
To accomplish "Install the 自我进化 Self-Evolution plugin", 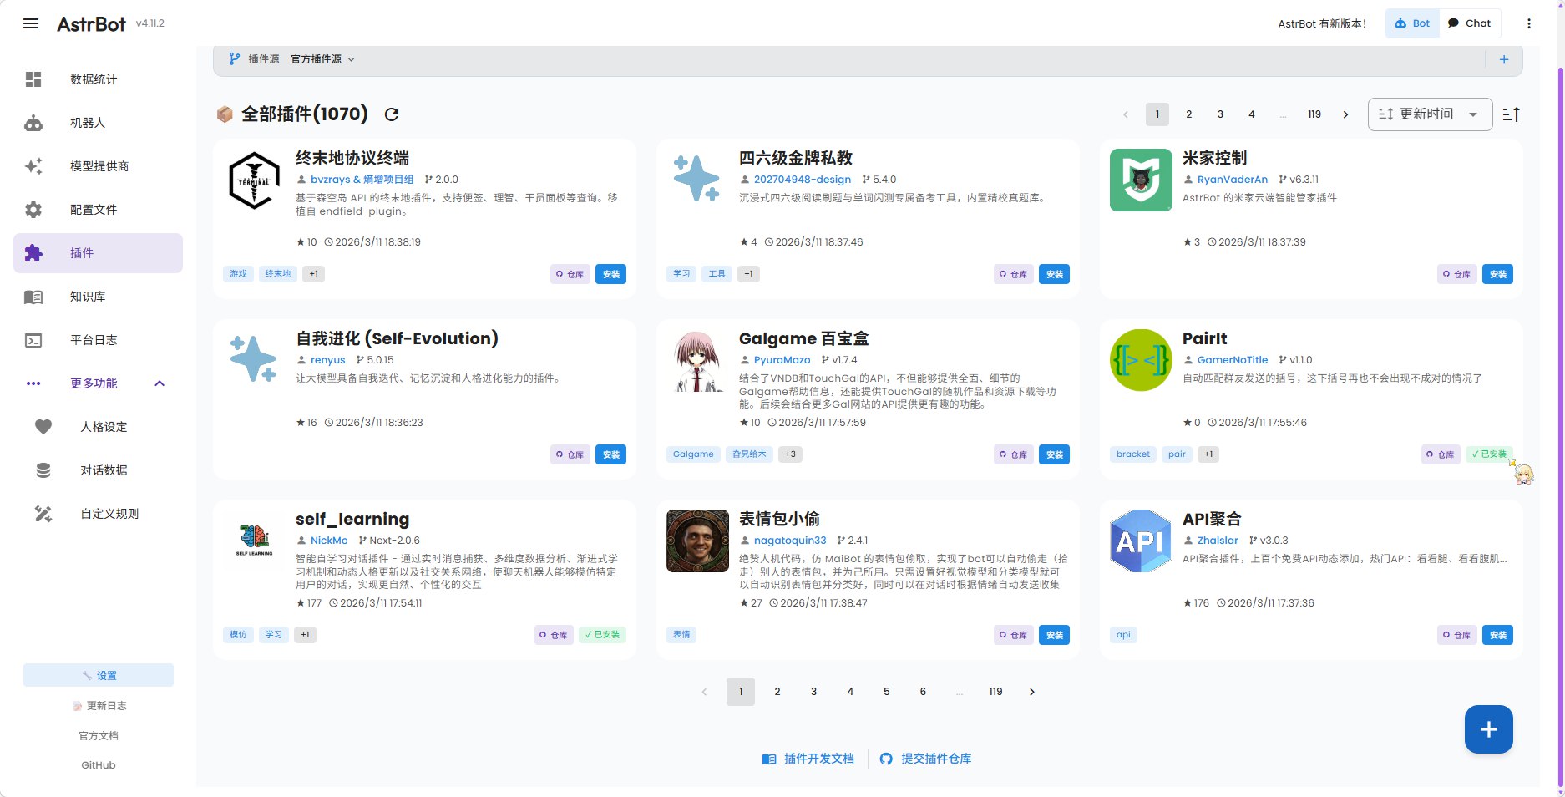I will tap(610, 454).
